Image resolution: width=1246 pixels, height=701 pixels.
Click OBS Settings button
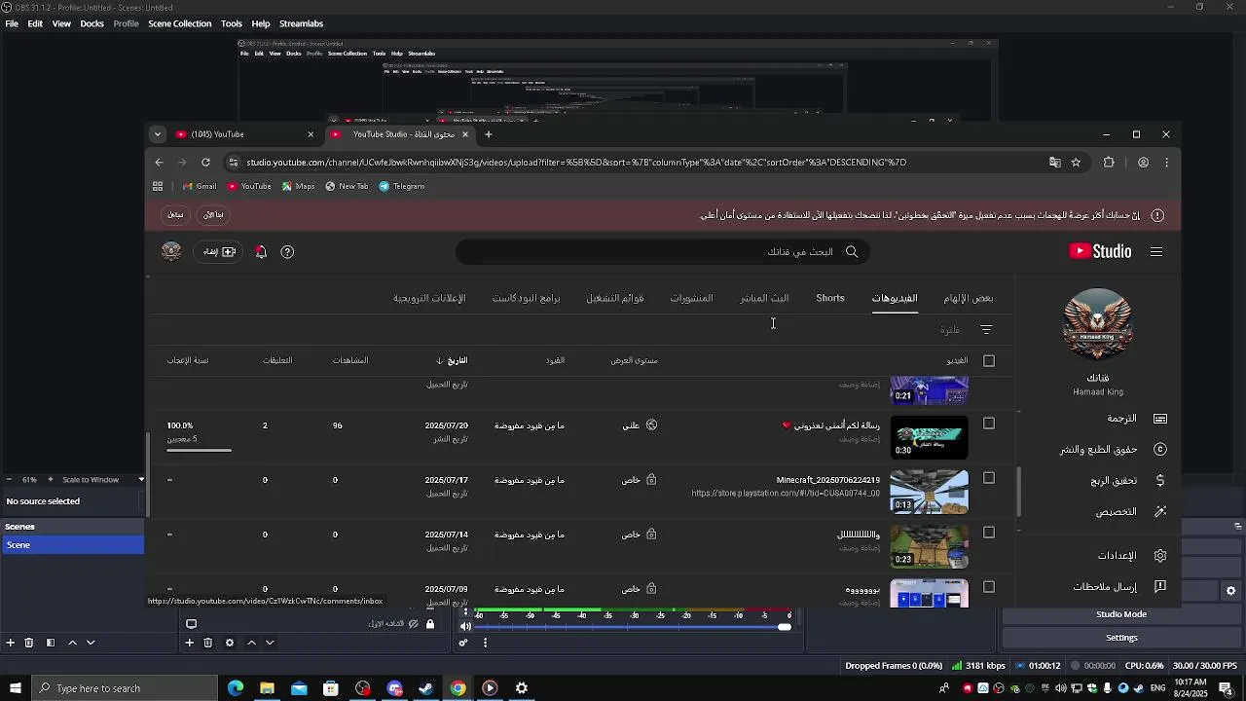[1120, 638]
